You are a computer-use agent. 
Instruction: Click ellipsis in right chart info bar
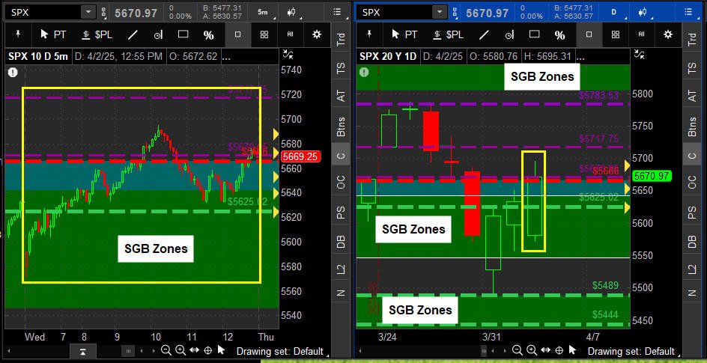[x=581, y=57]
